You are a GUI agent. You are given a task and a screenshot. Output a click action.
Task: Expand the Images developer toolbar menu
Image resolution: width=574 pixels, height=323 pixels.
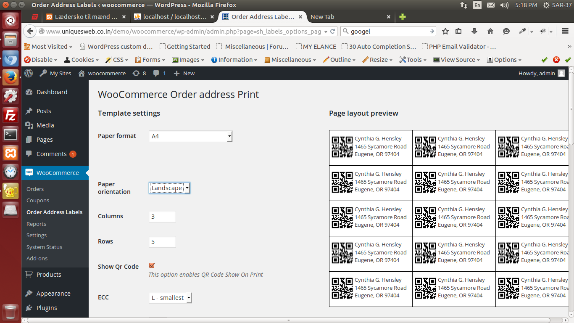[x=188, y=60]
